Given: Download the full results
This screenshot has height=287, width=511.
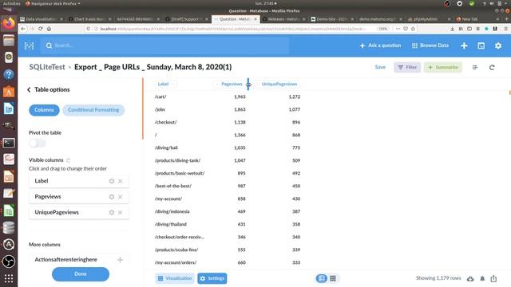Looking at the screenshot, I should point(470,278).
